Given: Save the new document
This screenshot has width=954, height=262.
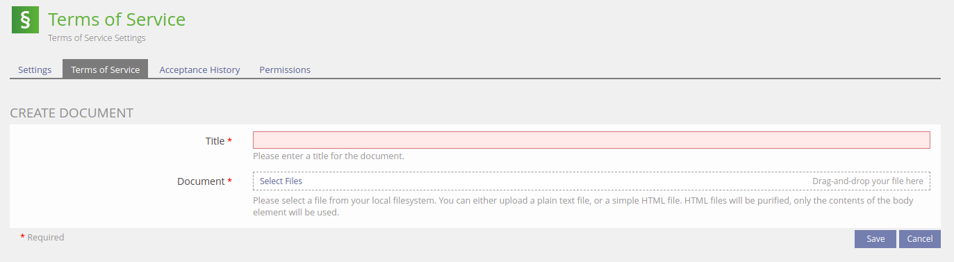Looking at the screenshot, I should (x=875, y=239).
